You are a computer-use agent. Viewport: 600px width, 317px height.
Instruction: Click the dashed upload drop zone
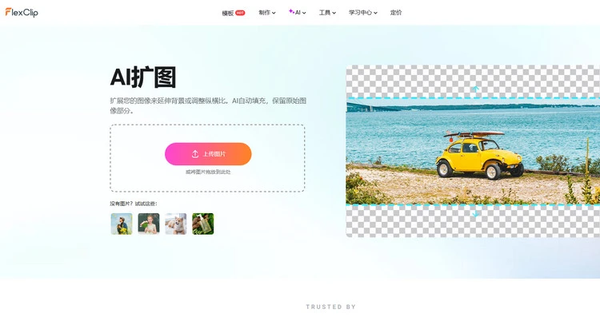207,158
